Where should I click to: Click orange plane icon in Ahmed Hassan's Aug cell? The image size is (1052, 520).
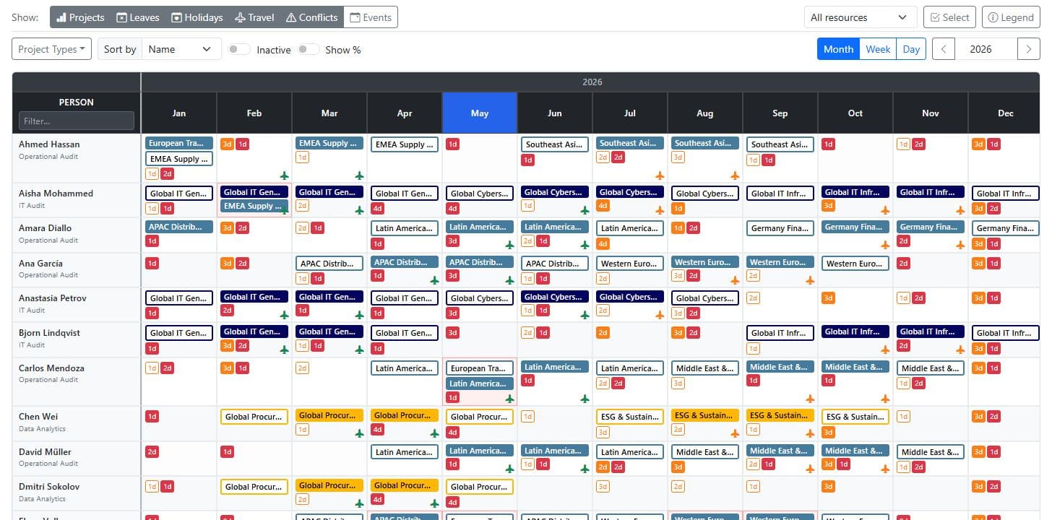735,175
